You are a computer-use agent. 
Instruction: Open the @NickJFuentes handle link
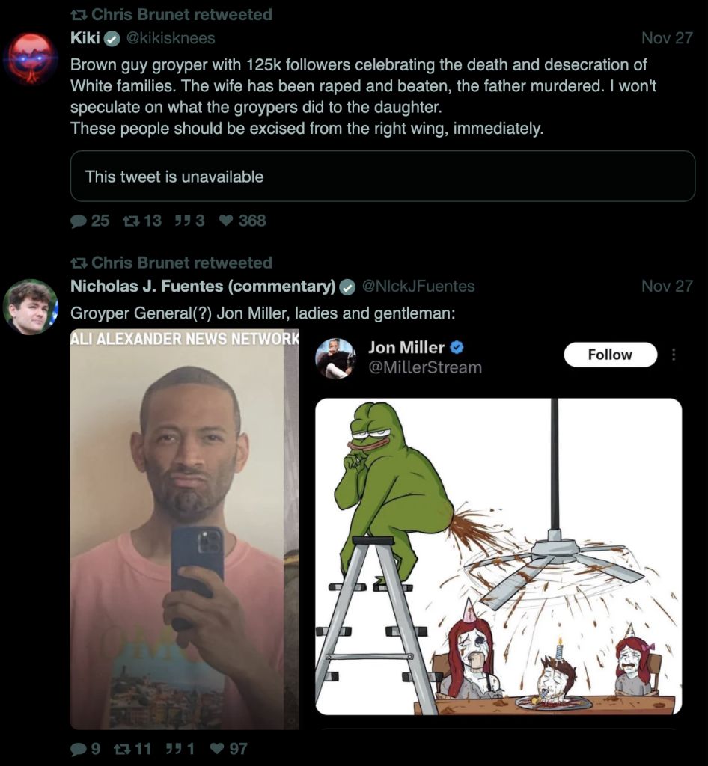(418, 286)
